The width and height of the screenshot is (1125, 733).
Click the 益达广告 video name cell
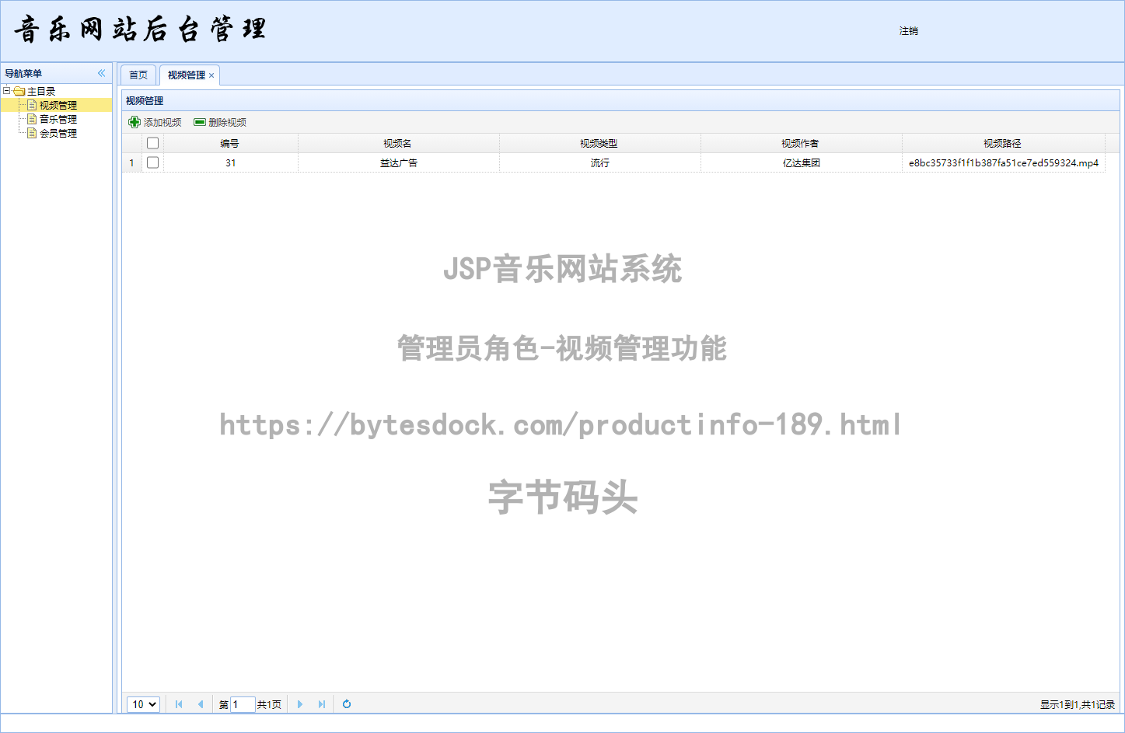click(398, 162)
